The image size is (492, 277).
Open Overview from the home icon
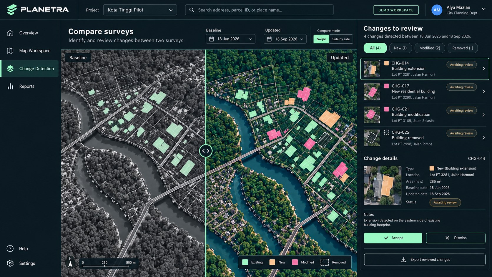(10, 33)
